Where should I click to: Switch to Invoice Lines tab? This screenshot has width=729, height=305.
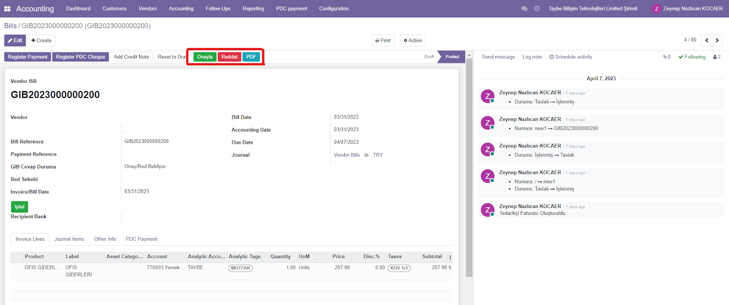pos(30,239)
